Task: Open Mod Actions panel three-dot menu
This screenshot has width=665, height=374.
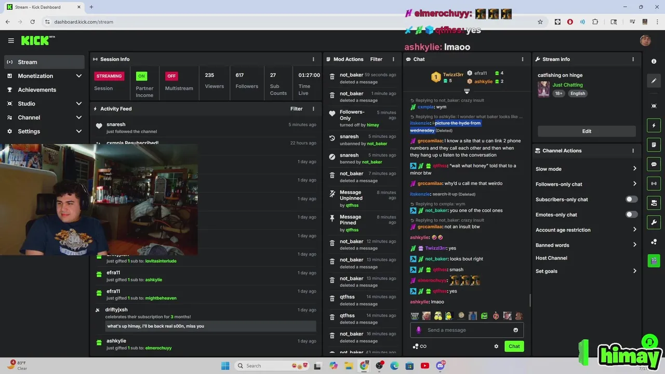Action: click(393, 59)
